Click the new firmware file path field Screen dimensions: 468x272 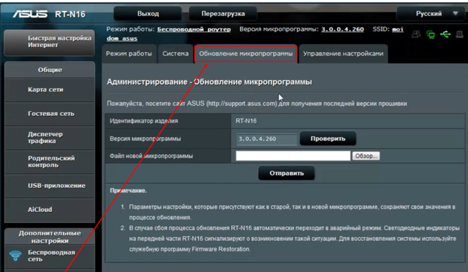293,156
